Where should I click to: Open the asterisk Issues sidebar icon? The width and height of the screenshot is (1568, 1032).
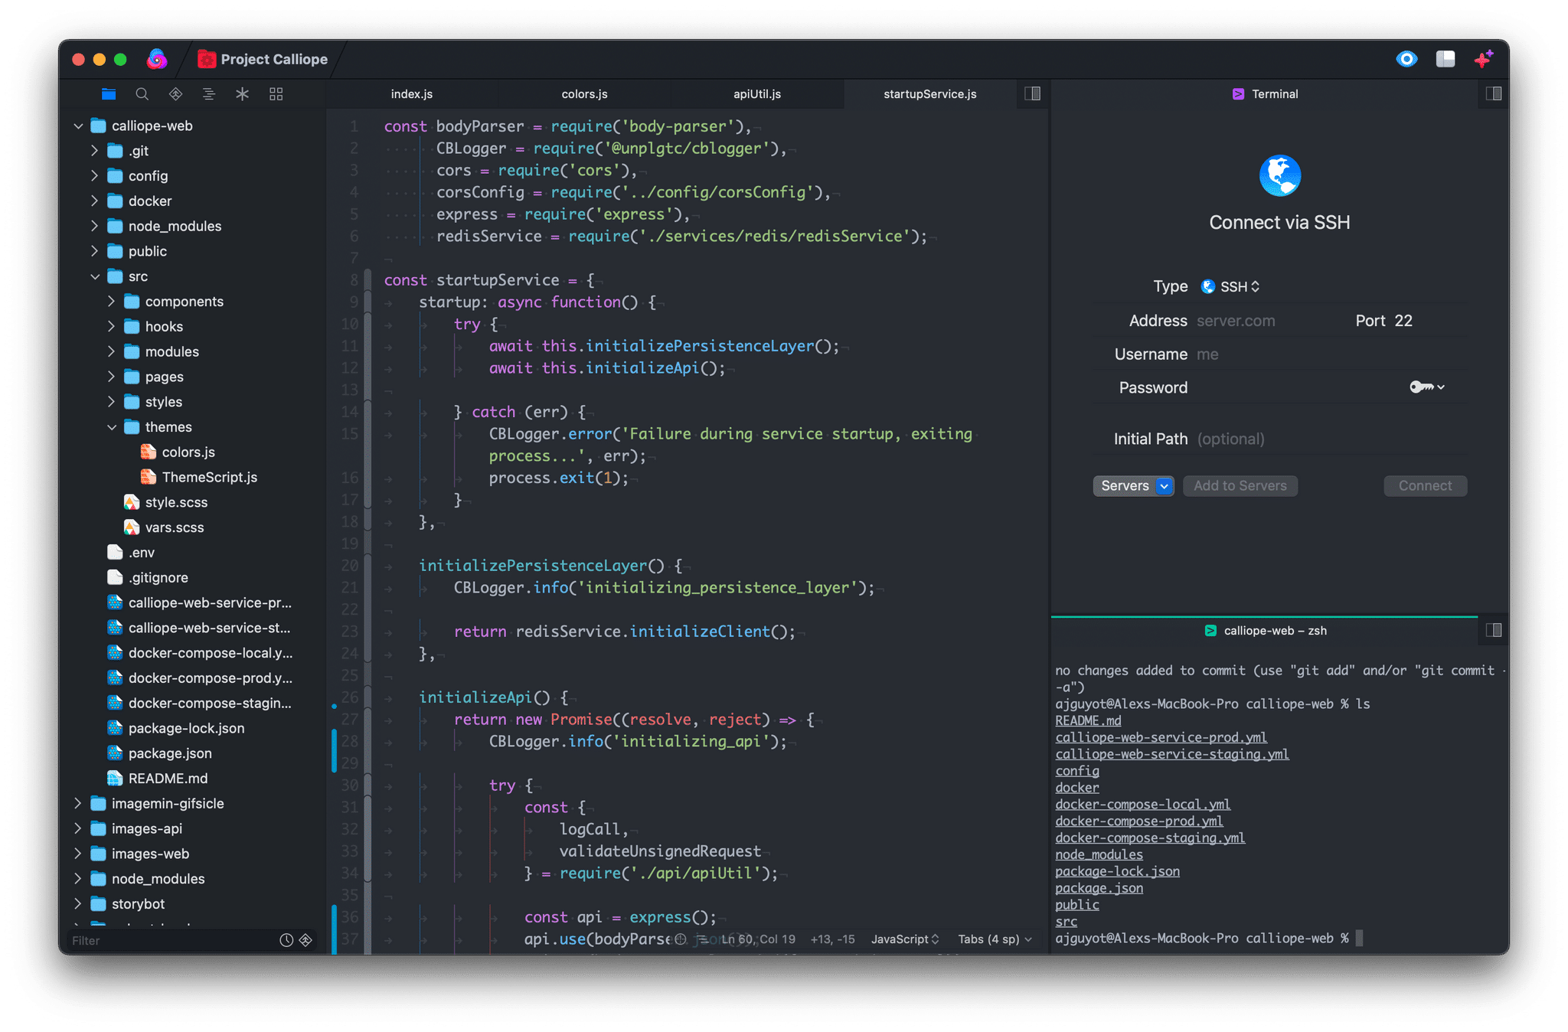242,94
